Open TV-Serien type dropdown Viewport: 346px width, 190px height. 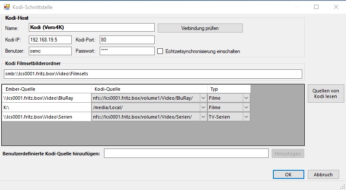coord(246,117)
